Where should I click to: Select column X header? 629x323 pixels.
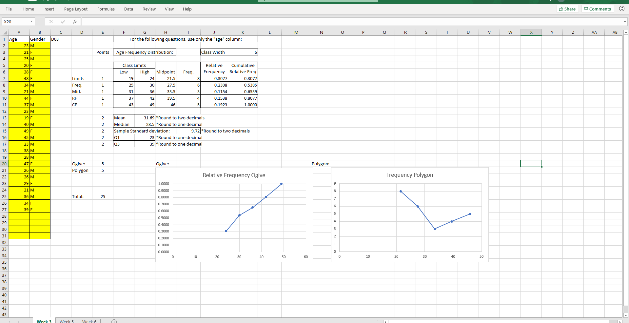point(531,32)
